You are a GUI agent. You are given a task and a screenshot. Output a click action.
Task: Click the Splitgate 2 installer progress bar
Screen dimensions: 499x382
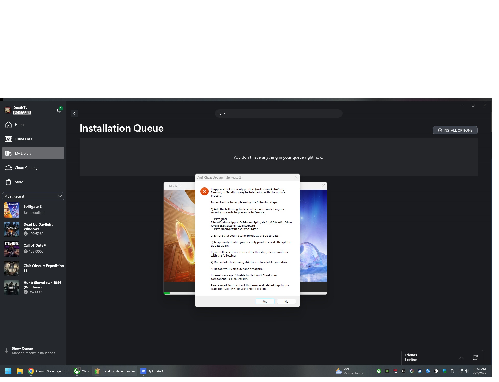click(179, 293)
